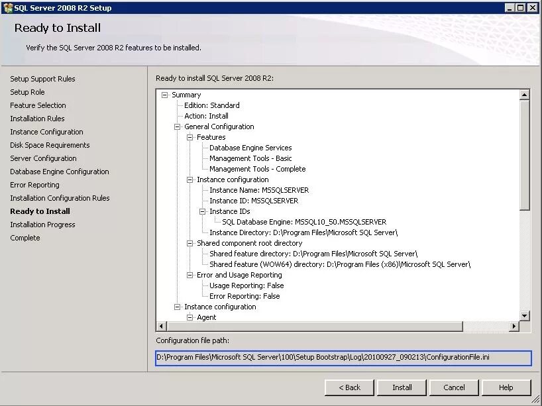Select Setup Role step
The image size is (542, 406).
tap(27, 92)
